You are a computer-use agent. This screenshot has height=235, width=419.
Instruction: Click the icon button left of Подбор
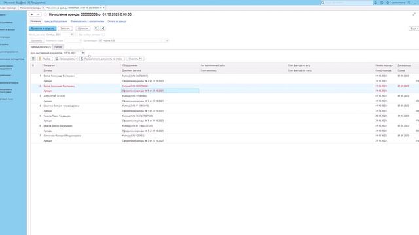(33, 59)
